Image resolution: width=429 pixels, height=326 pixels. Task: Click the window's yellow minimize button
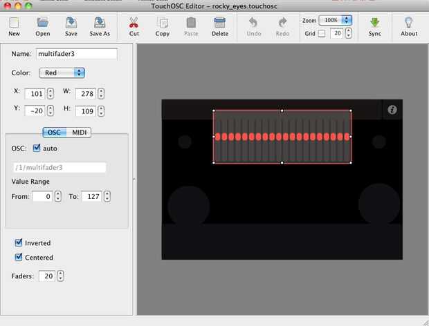point(18,6)
